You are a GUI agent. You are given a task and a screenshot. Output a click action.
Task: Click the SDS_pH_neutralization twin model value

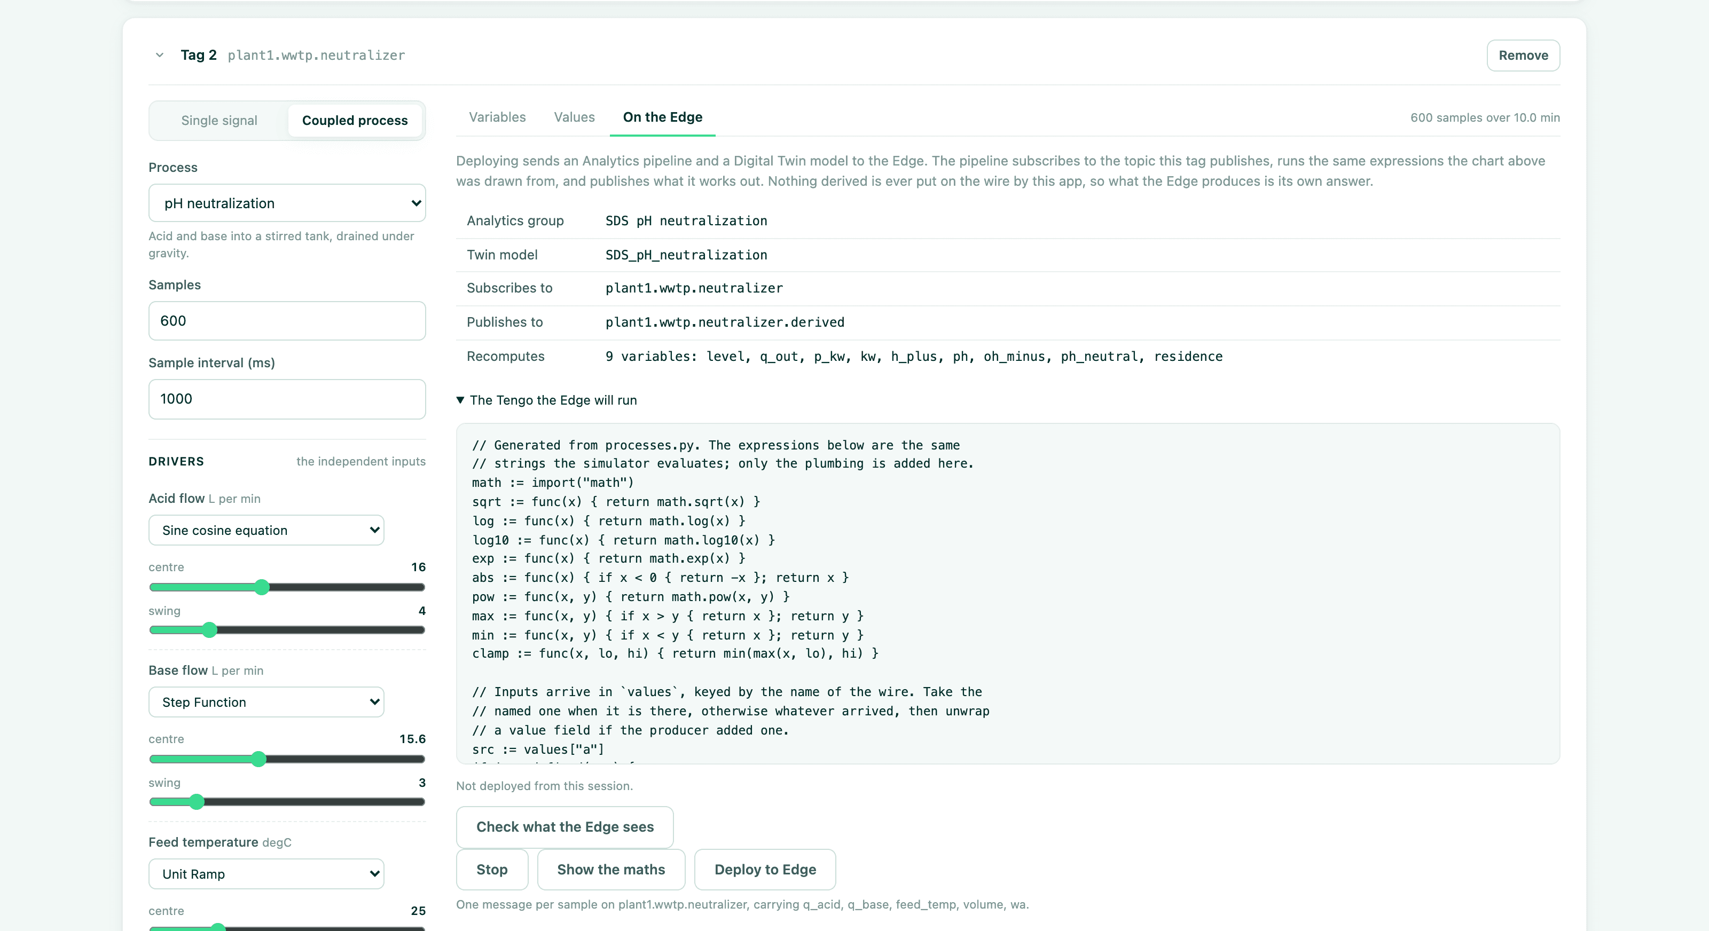686,255
